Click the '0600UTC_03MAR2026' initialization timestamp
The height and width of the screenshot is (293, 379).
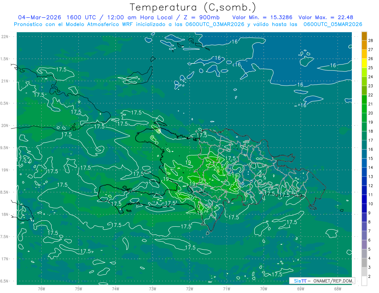pos(215,24)
